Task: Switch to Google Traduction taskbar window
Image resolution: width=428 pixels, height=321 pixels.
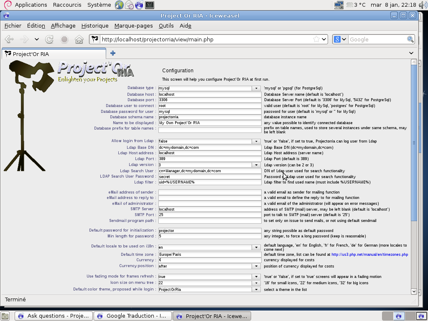Action: (133, 316)
